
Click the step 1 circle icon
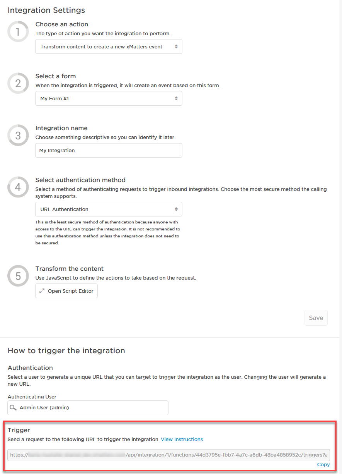pos(18,32)
